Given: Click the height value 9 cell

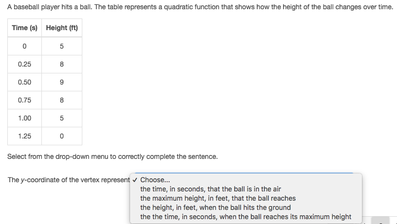Looking at the screenshot, I should [x=62, y=82].
